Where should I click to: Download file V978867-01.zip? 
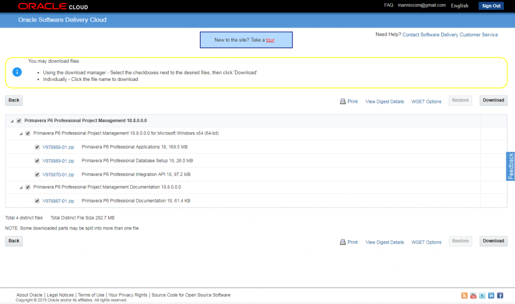(x=58, y=201)
